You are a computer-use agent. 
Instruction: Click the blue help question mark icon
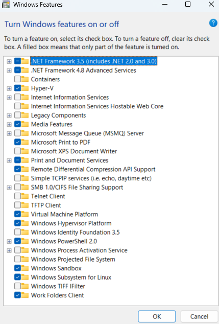213,23
